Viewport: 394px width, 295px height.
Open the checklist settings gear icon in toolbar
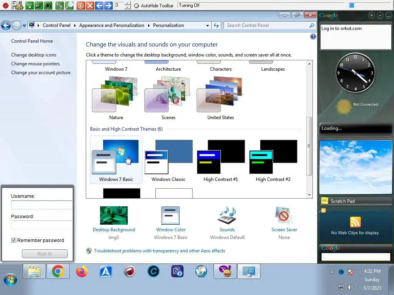coord(18,5)
